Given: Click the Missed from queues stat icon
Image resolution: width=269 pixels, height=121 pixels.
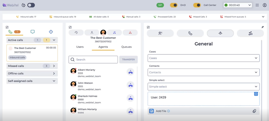Looking at the screenshot, I should click(222, 17).
